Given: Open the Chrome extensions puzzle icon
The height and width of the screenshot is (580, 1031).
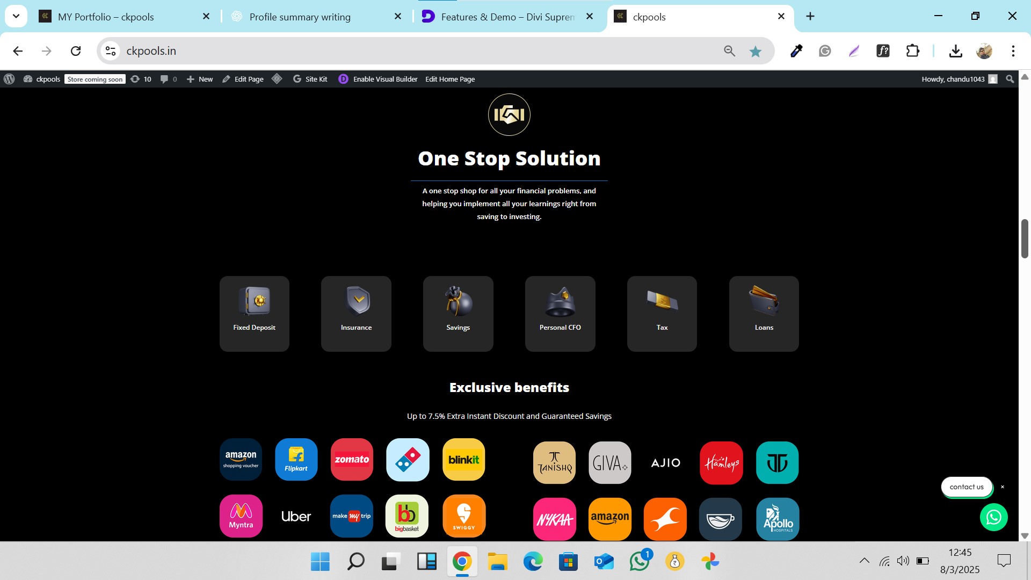Looking at the screenshot, I should point(912,51).
